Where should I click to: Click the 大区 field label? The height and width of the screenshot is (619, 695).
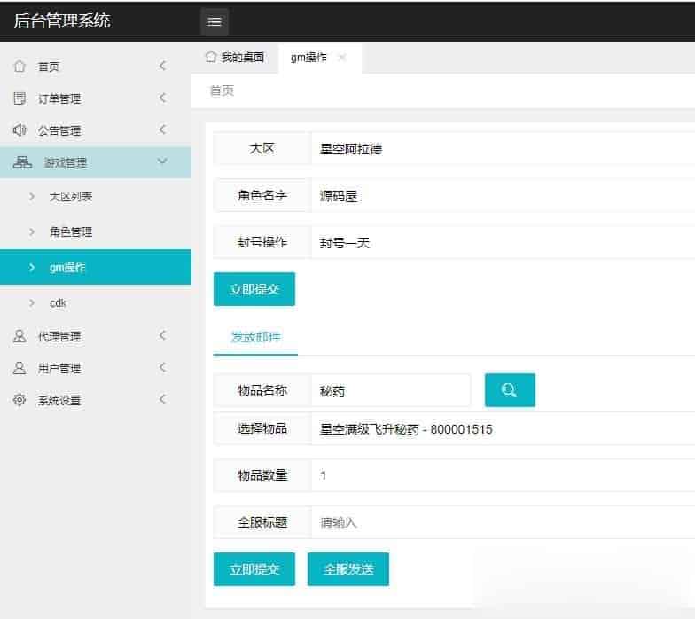point(262,149)
